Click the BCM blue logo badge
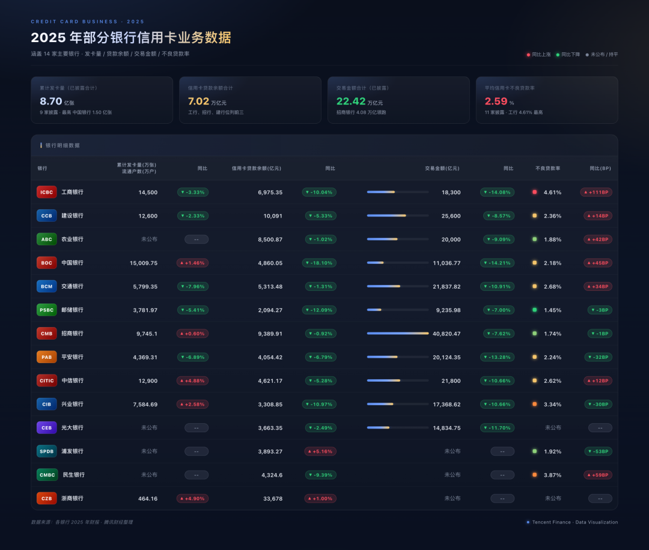Image resolution: width=649 pixels, height=550 pixels. 47,287
